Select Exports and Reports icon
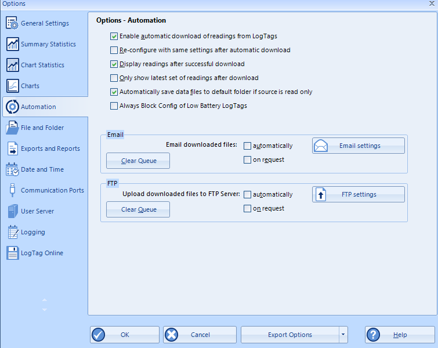Screen dimensions: 438x348 [12, 148]
